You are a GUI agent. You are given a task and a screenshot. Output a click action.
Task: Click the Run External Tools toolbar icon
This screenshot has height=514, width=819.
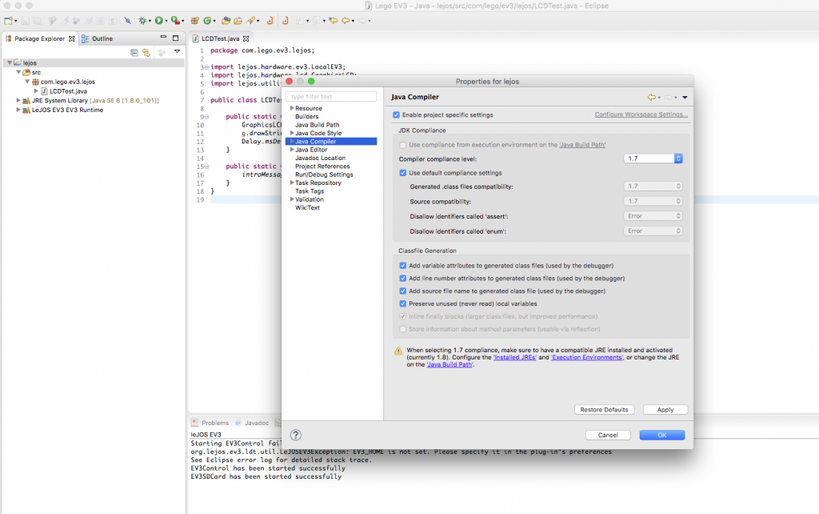(x=174, y=21)
